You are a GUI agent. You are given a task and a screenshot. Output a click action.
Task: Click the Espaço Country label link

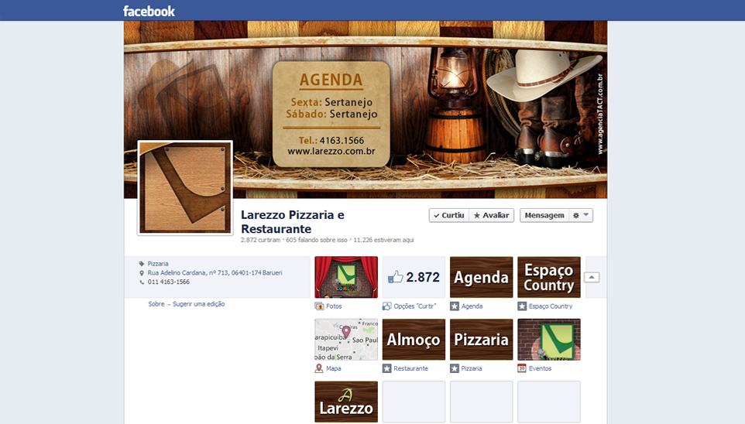(550, 306)
